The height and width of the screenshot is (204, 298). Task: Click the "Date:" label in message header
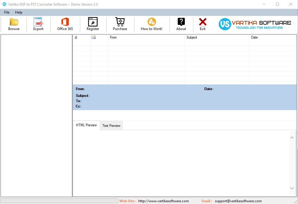pos(209,89)
